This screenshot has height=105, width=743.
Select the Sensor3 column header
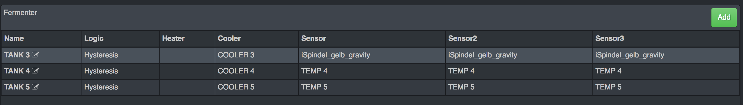[610, 38]
